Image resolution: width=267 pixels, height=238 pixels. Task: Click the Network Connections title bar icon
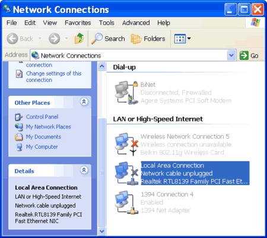point(7,9)
